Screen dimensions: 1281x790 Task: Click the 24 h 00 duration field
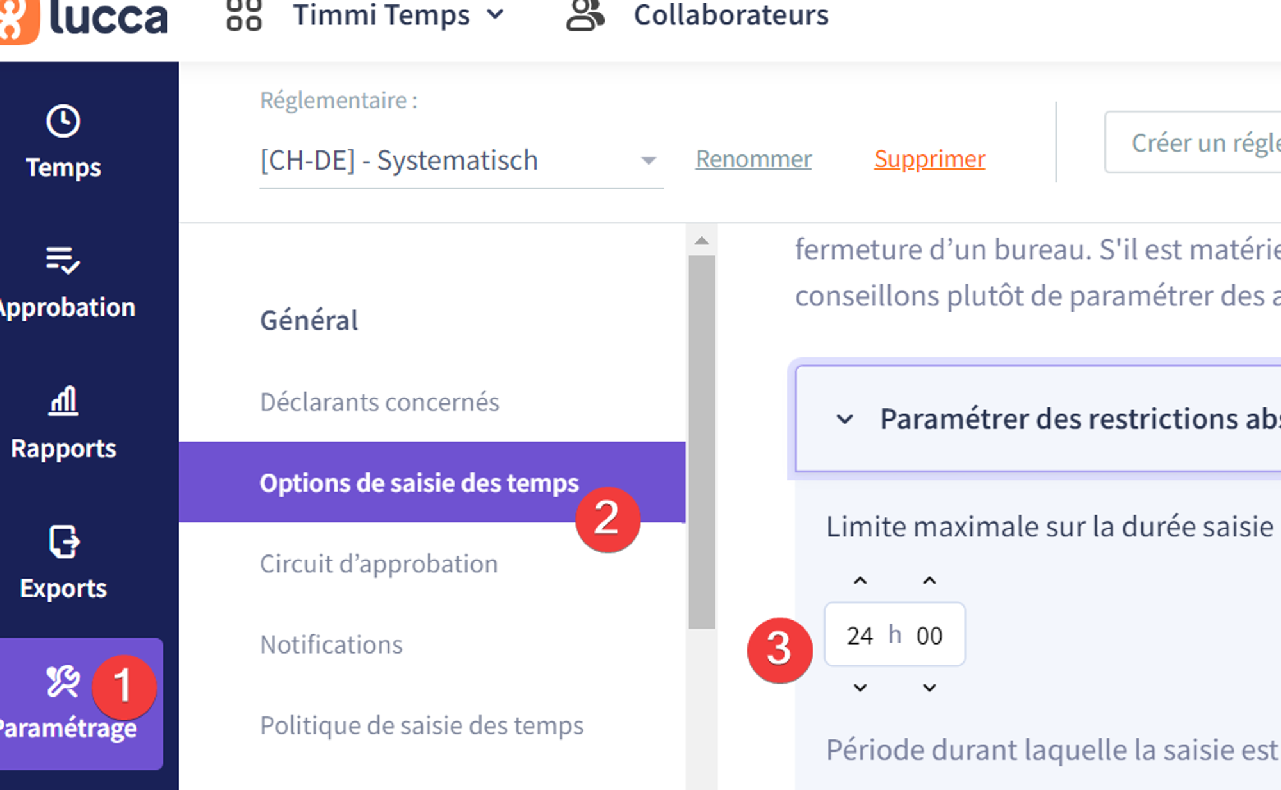894,634
